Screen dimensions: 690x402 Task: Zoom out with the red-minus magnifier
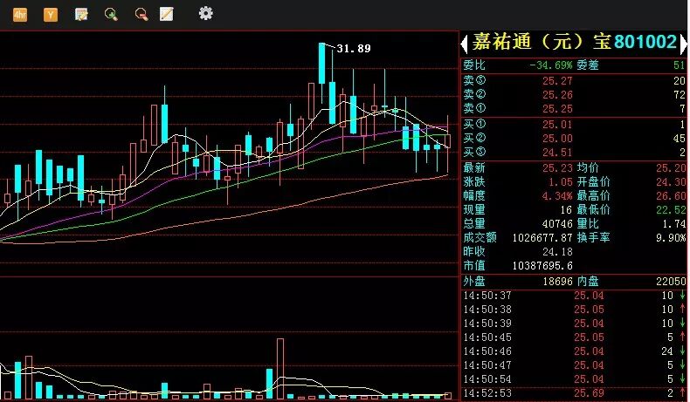click(141, 15)
